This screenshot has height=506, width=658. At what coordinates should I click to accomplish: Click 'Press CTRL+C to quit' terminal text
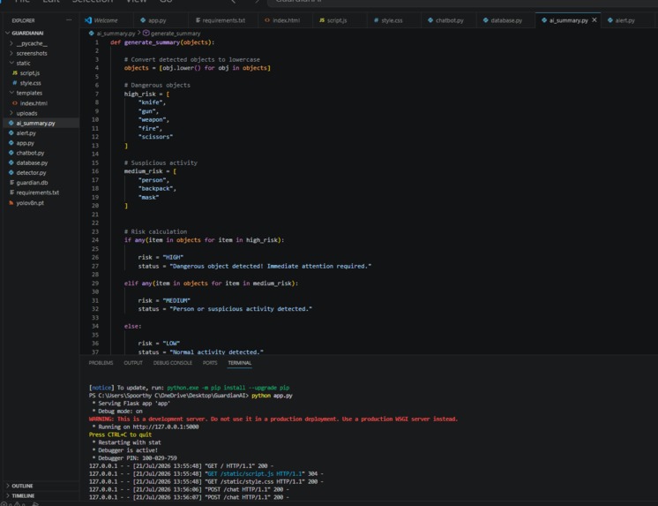pyautogui.click(x=121, y=434)
